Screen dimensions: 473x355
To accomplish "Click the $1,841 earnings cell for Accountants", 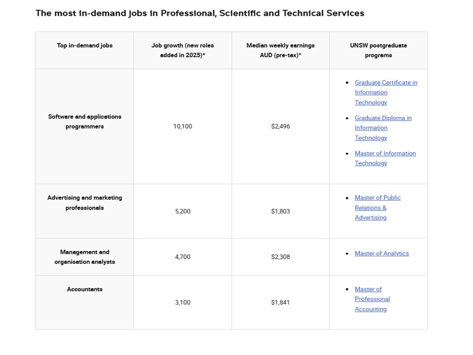I will tap(280, 303).
